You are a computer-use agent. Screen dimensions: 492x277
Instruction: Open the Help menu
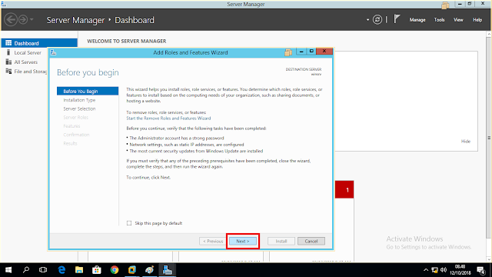pyautogui.click(x=477, y=20)
